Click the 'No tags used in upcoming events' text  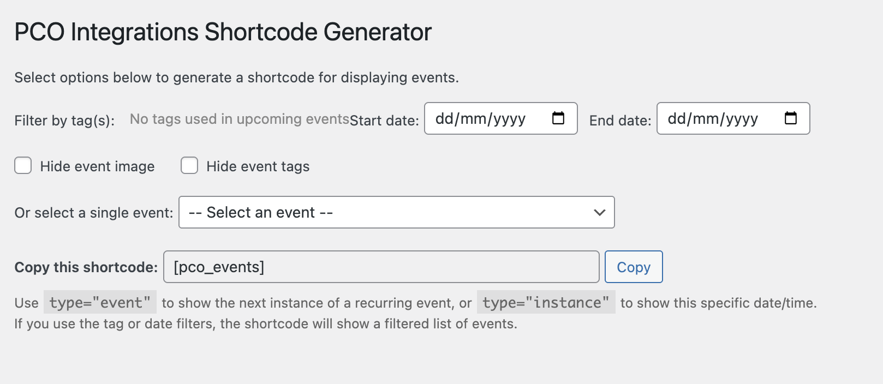tap(240, 119)
